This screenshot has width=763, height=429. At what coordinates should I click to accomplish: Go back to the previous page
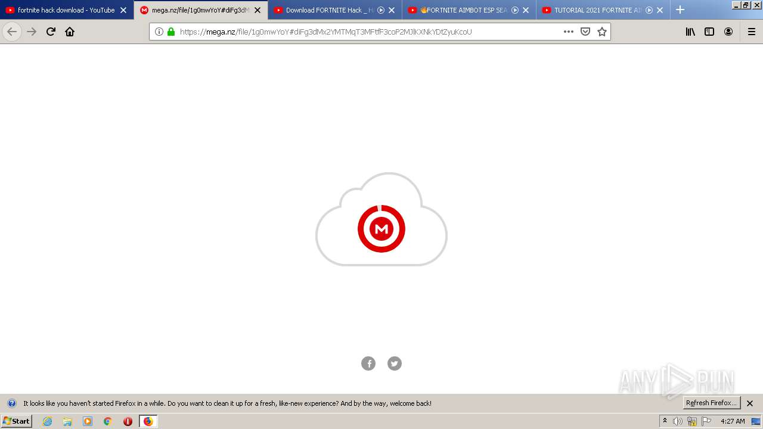click(x=12, y=32)
